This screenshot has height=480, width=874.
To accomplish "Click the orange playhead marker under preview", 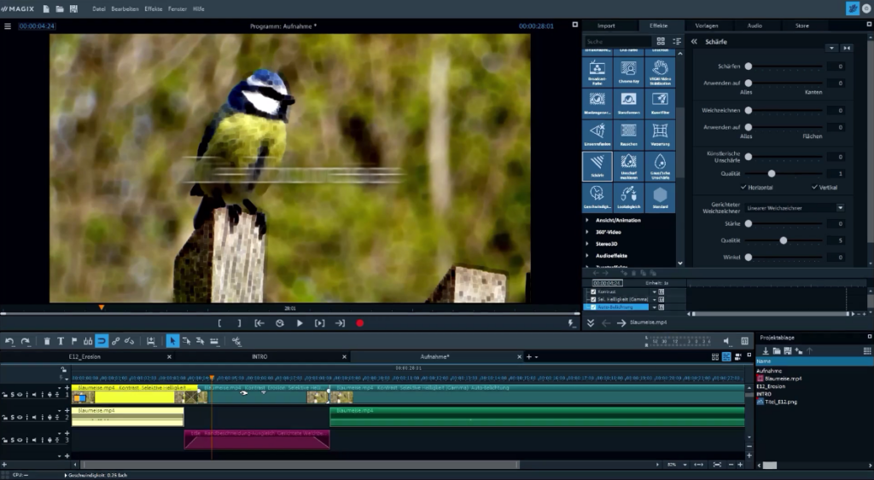I will pyautogui.click(x=101, y=307).
